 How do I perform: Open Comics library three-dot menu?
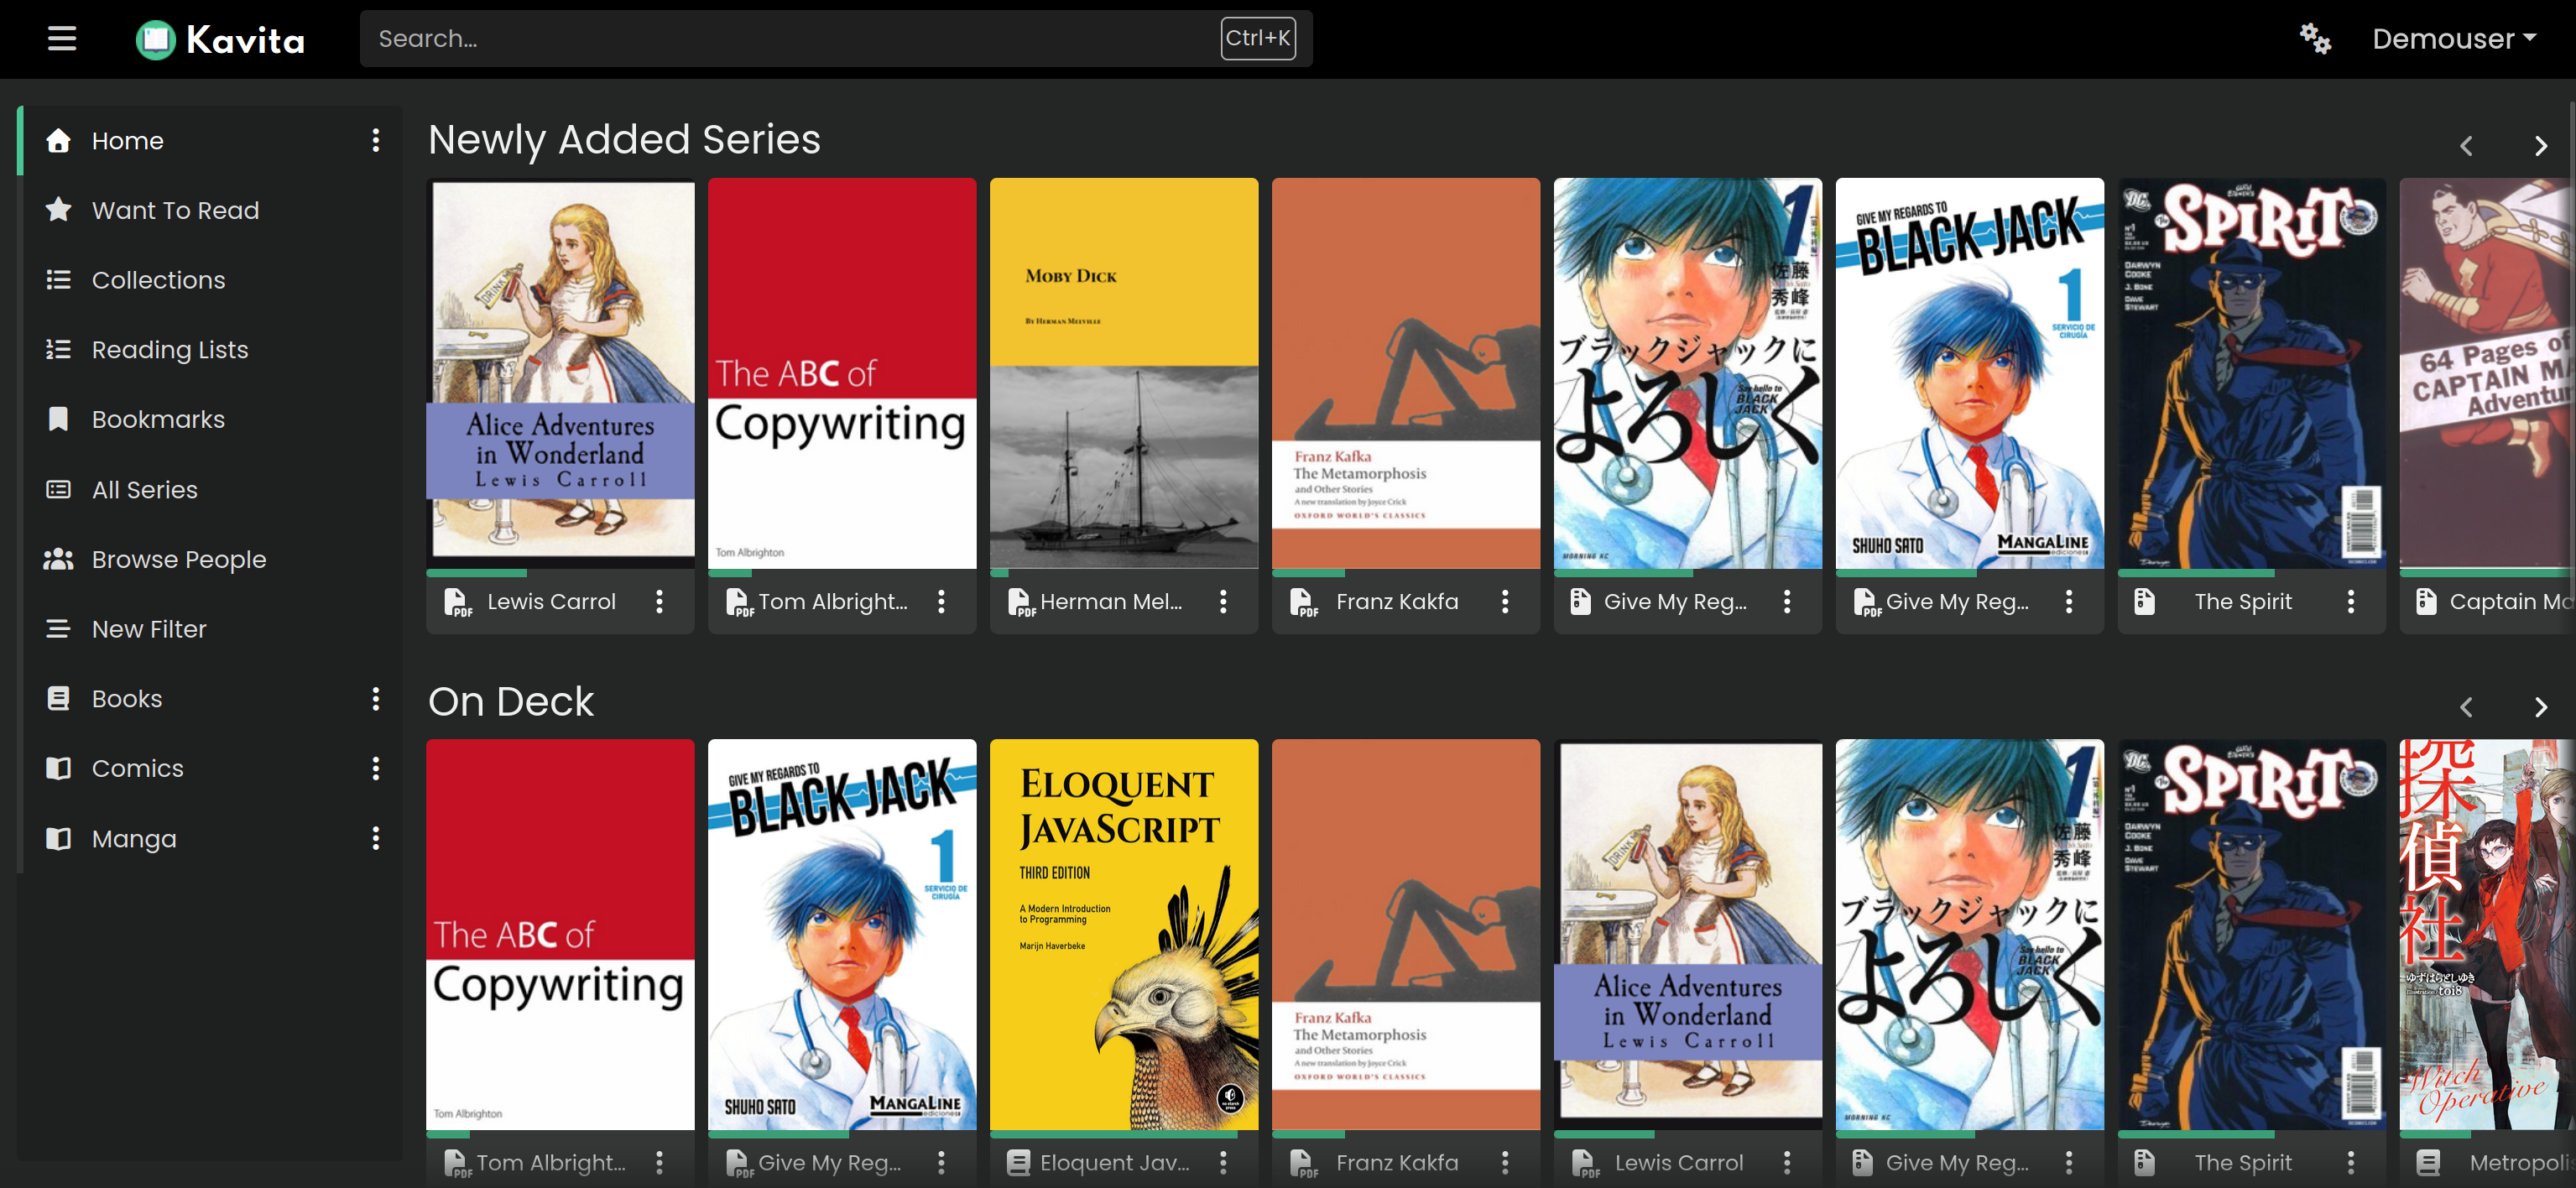pos(376,768)
